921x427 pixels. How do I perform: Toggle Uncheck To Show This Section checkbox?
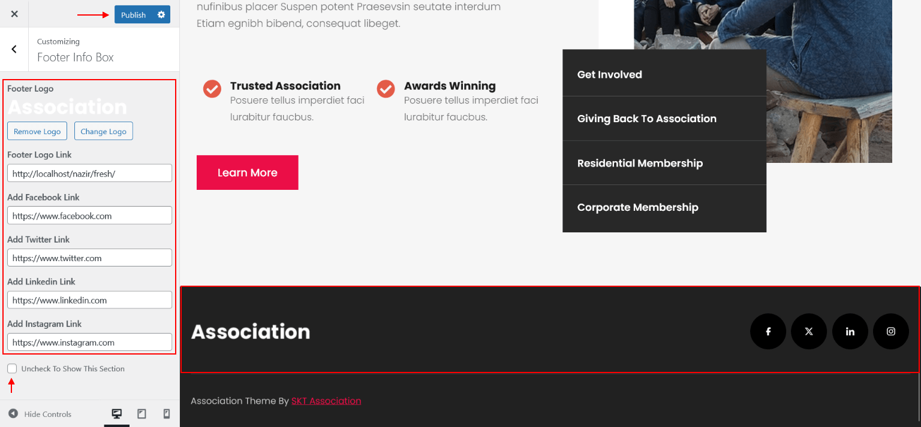pos(12,368)
